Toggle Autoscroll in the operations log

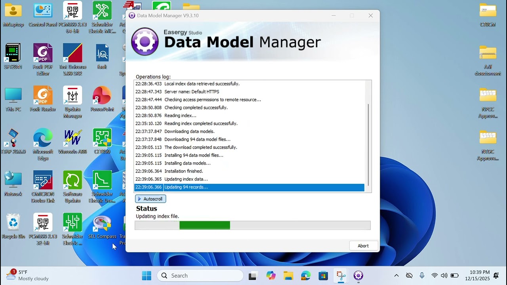pyautogui.click(x=151, y=199)
